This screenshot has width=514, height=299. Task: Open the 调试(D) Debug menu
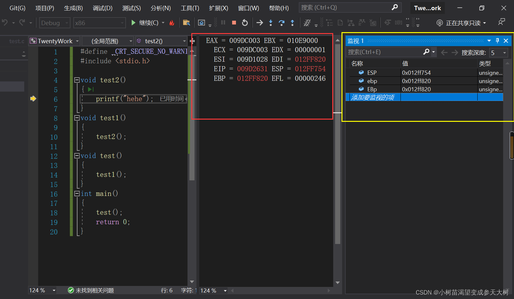point(102,8)
